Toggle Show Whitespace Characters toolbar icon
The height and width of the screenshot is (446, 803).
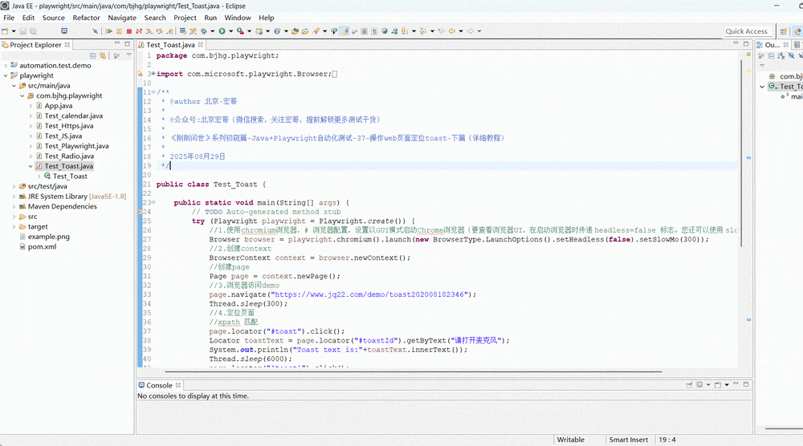[374, 30]
